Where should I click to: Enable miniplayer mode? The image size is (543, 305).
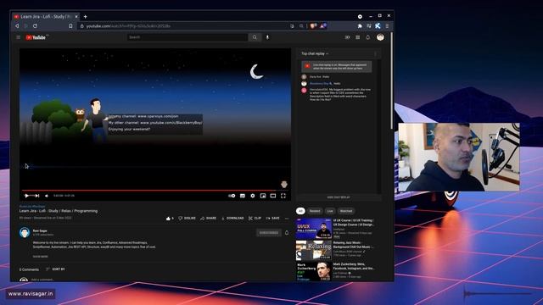coord(263,196)
